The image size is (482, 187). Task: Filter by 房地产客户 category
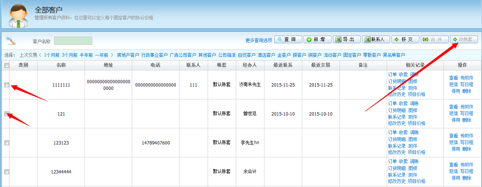point(128,55)
